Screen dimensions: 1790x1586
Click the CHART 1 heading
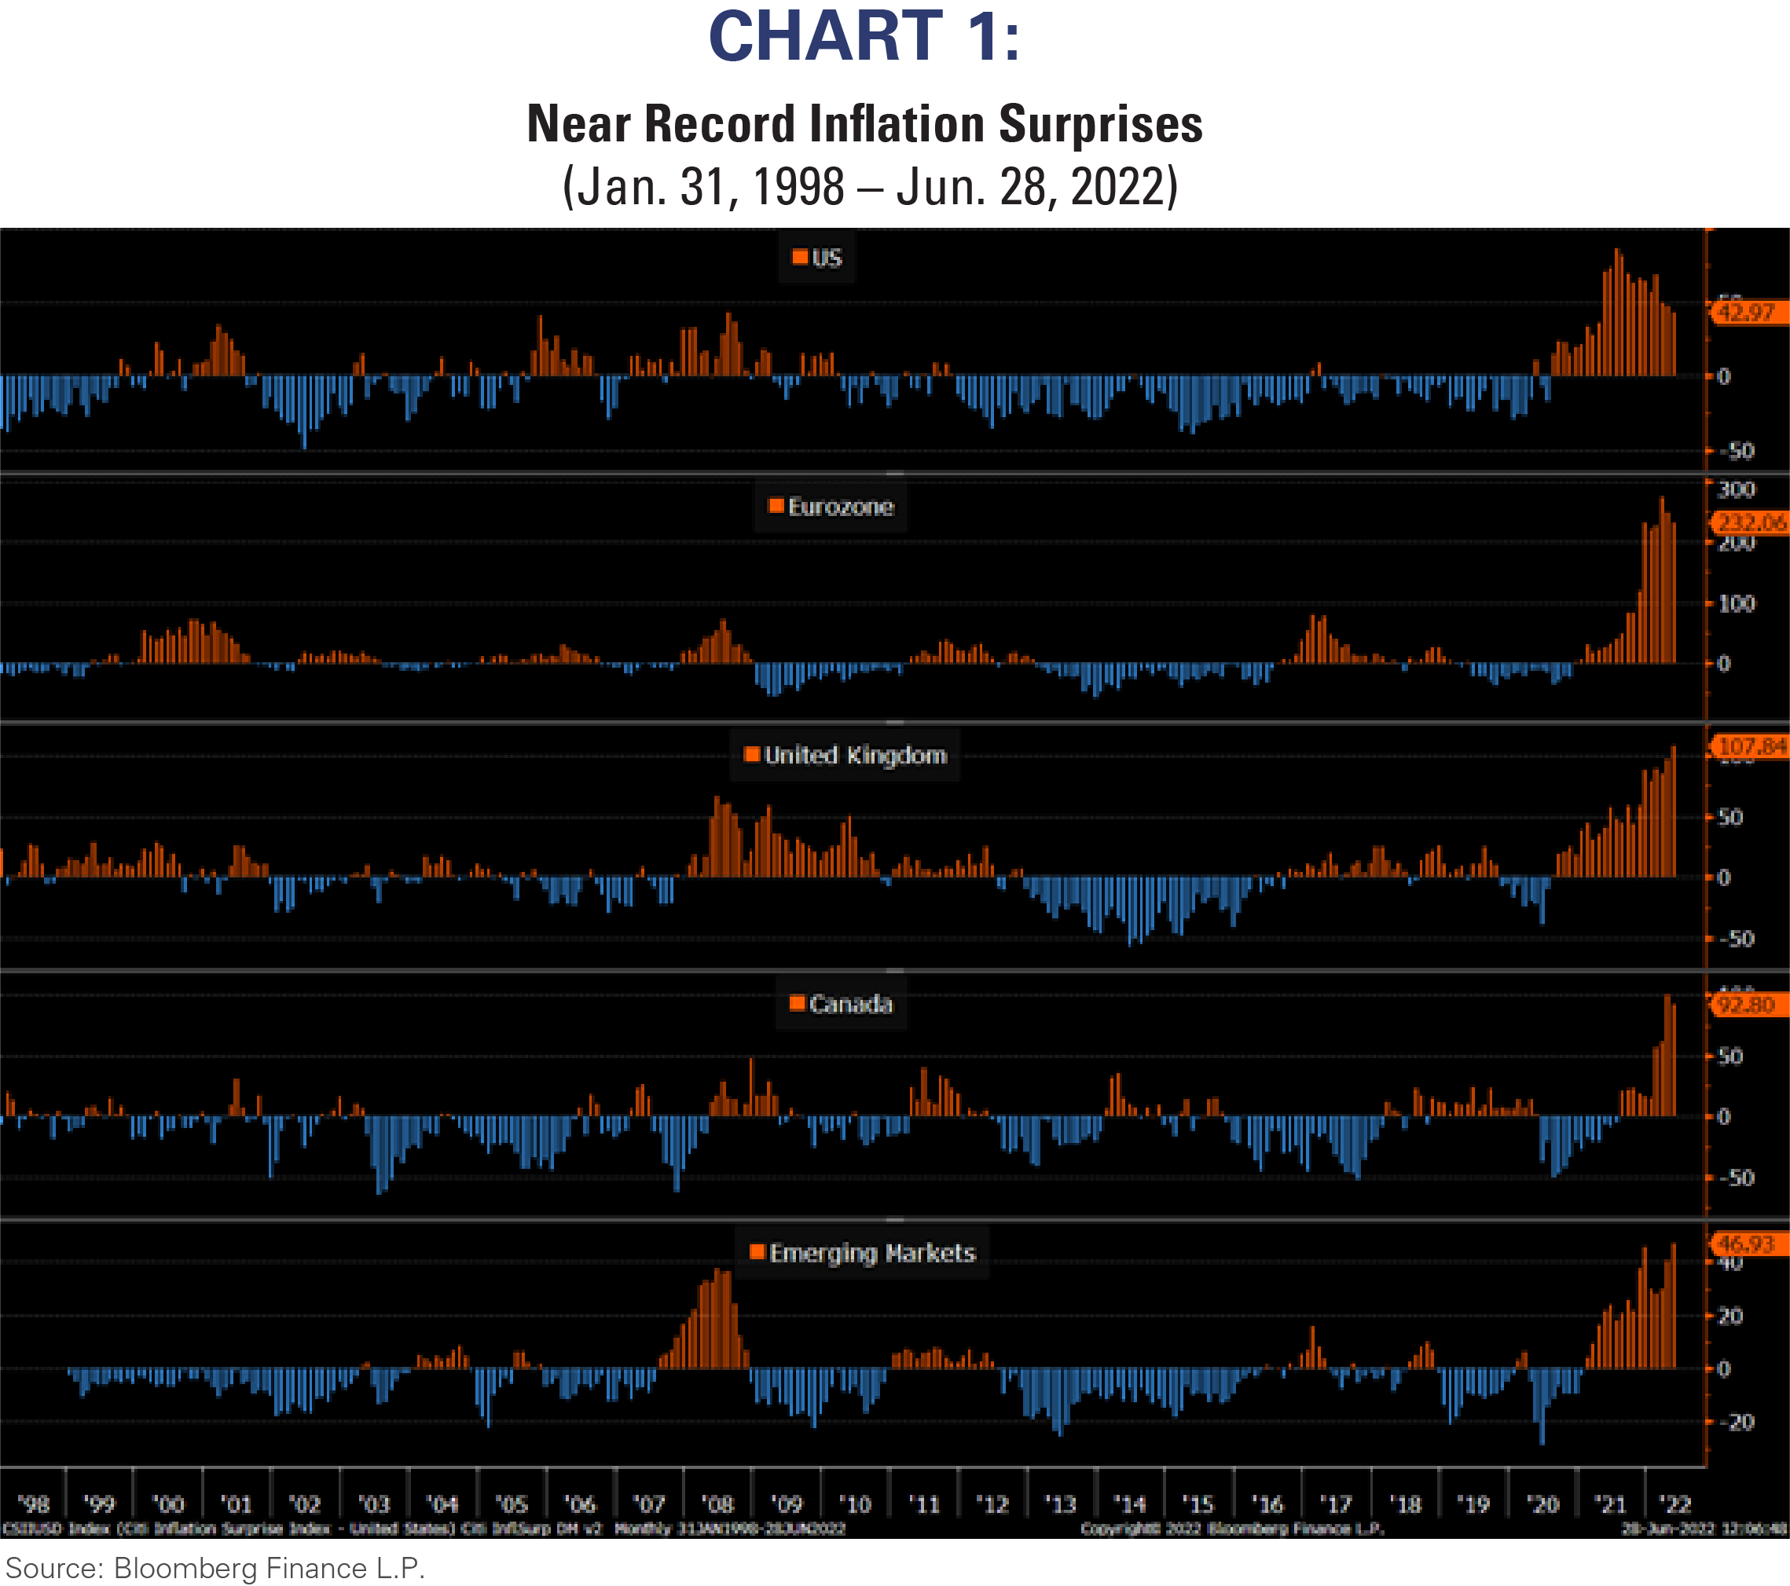click(x=864, y=37)
